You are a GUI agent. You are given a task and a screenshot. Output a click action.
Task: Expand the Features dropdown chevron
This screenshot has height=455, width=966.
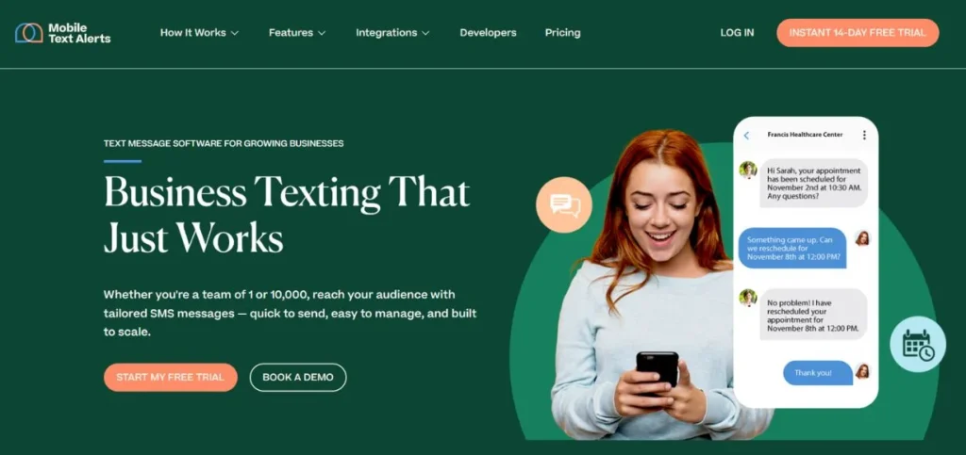[x=322, y=33]
